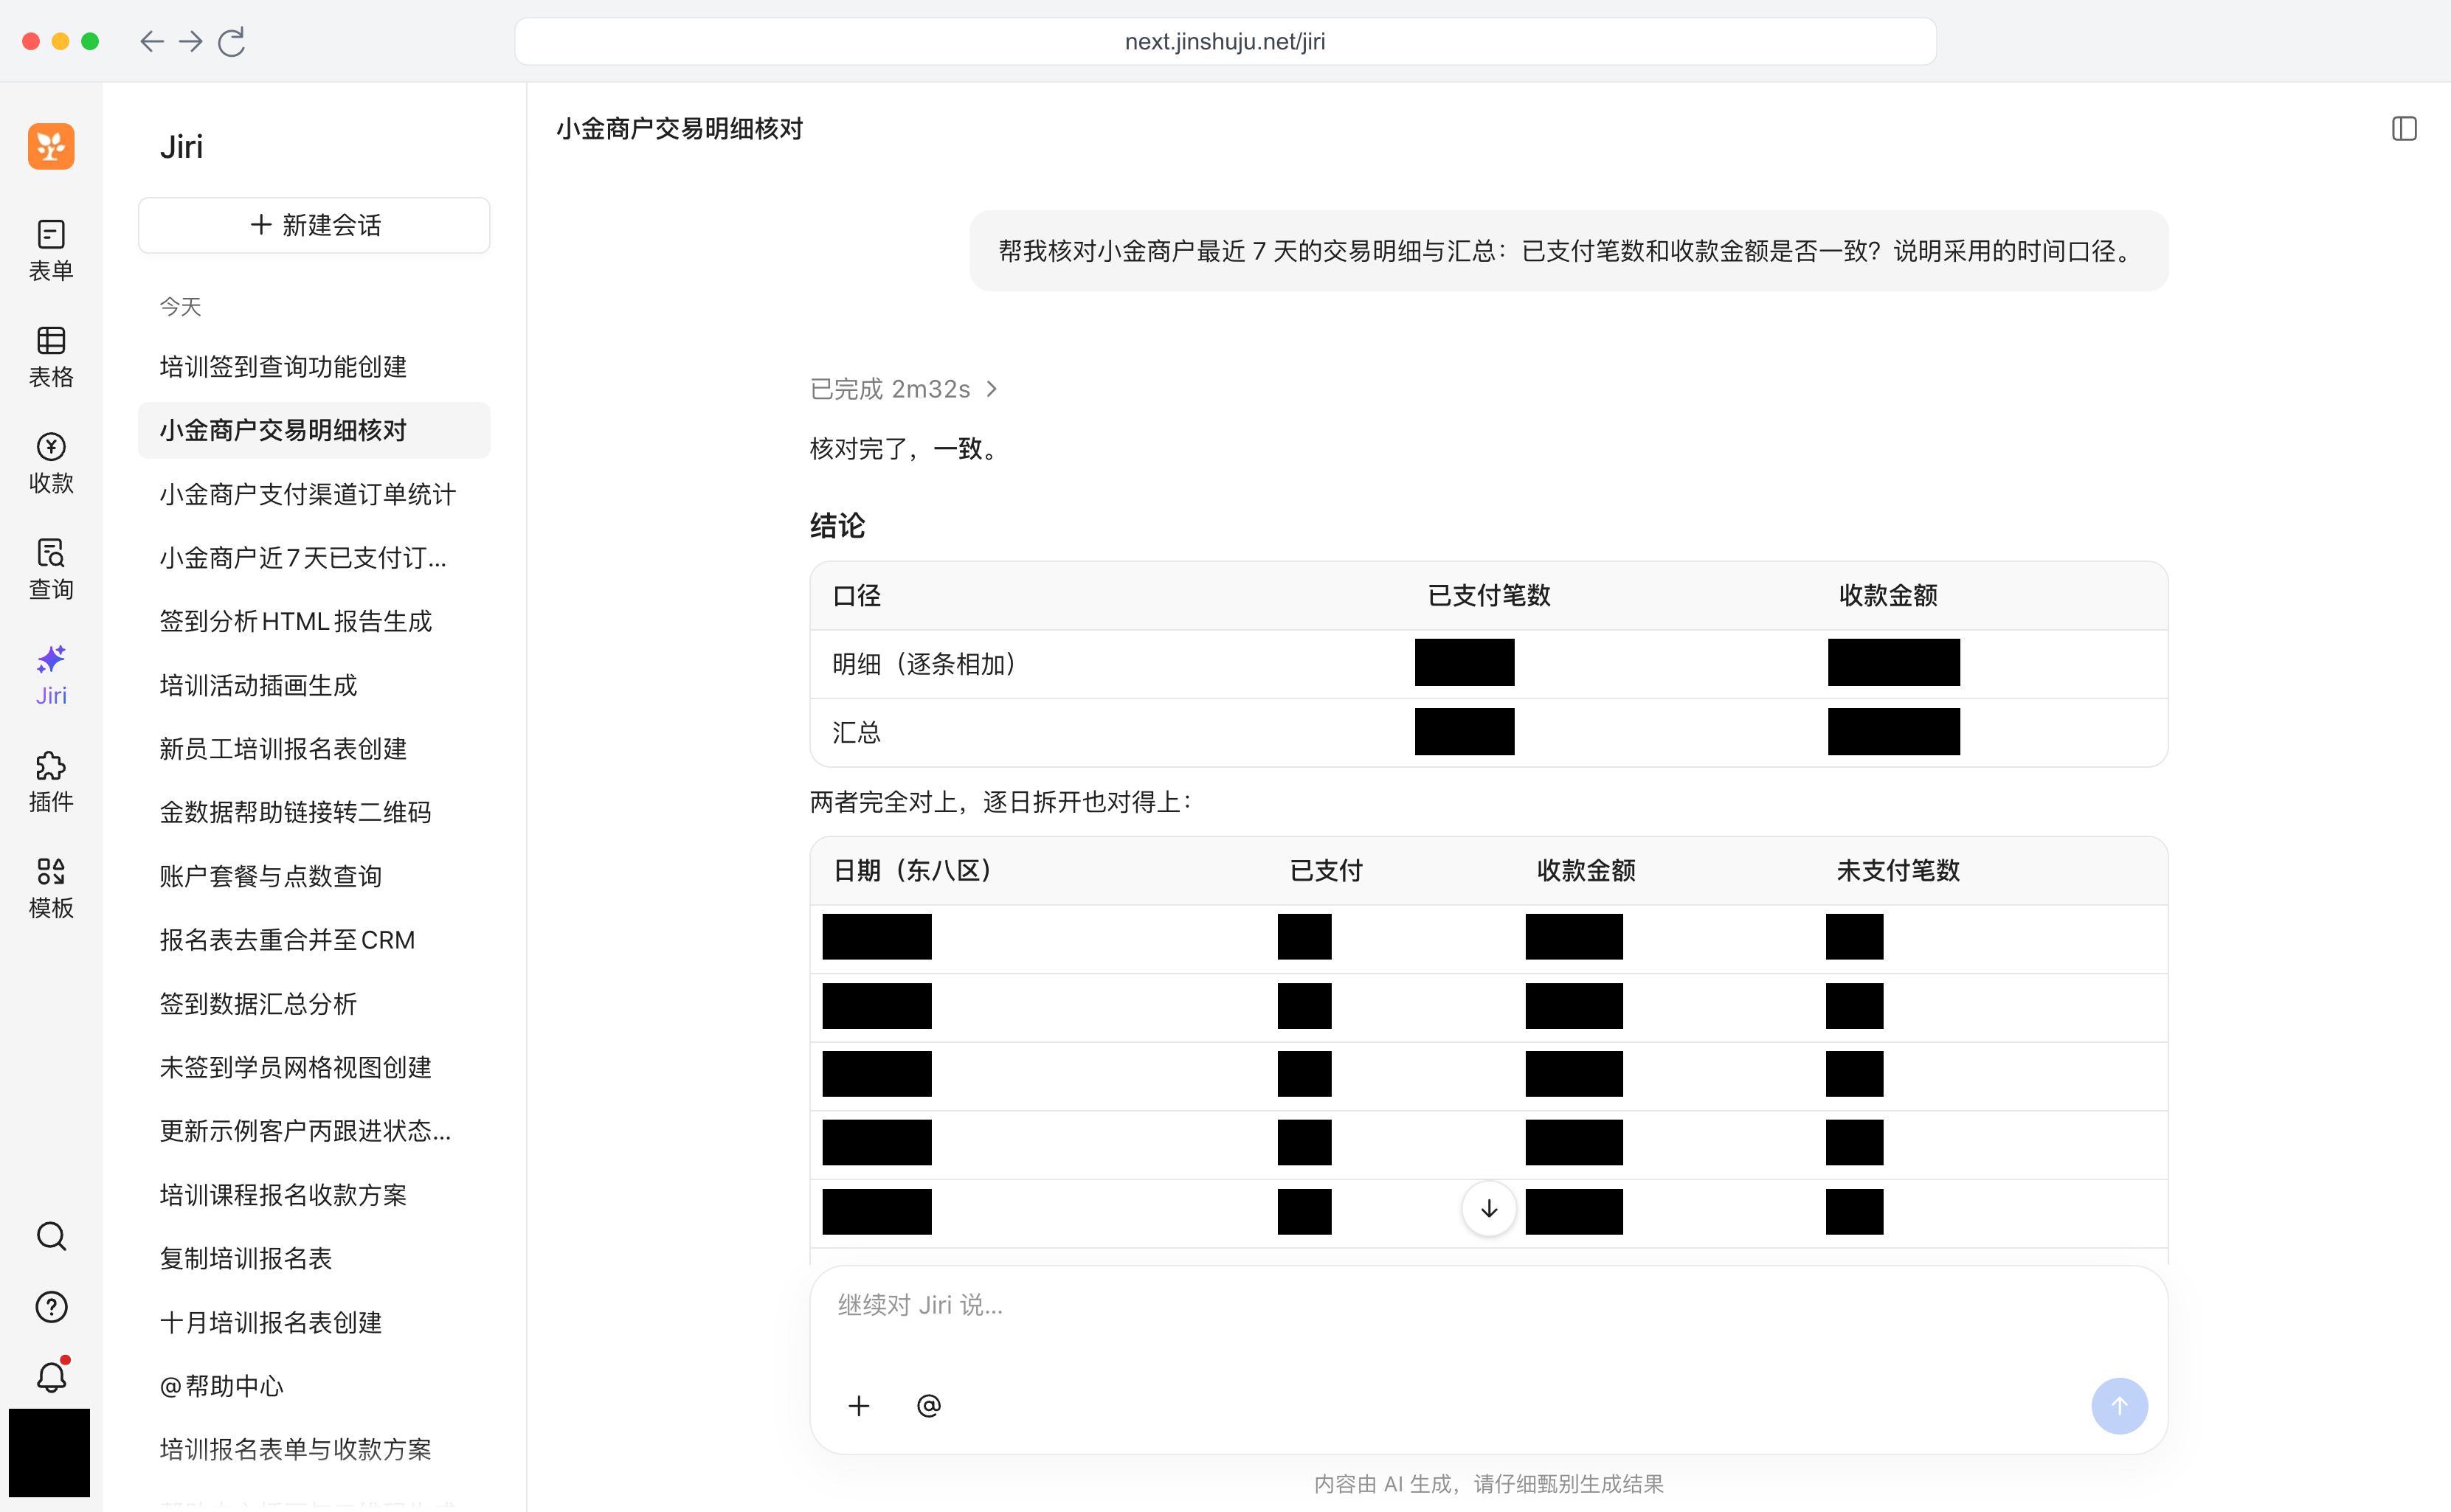2451x1512 pixels.
Task: Click the user avatar at sidebar bottom
Action: tap(49, 1452)
